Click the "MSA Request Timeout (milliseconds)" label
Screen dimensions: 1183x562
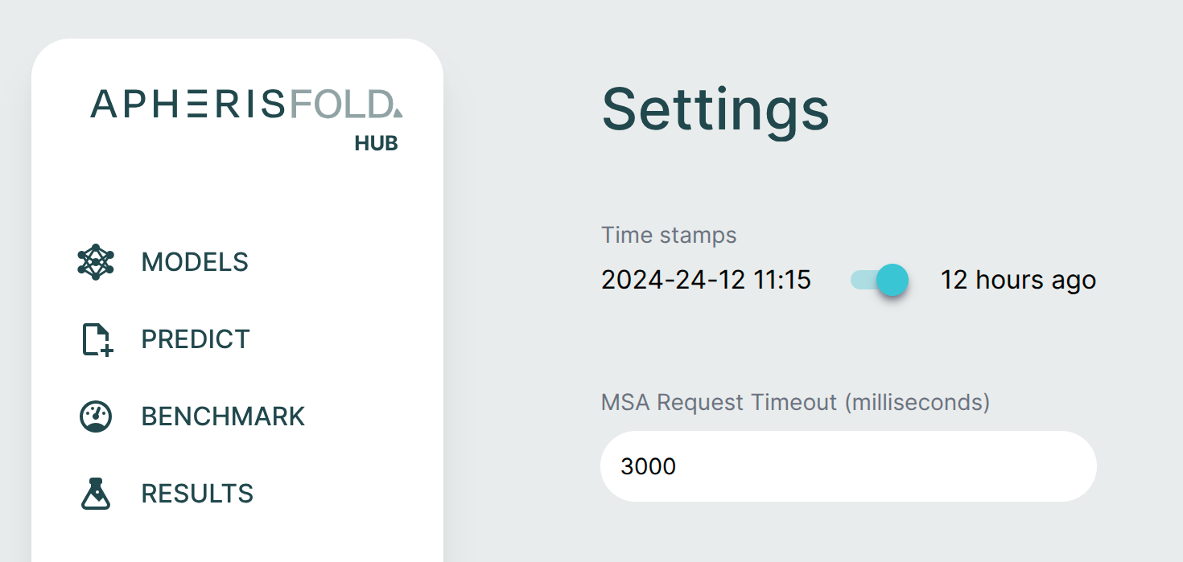[795, 402]
